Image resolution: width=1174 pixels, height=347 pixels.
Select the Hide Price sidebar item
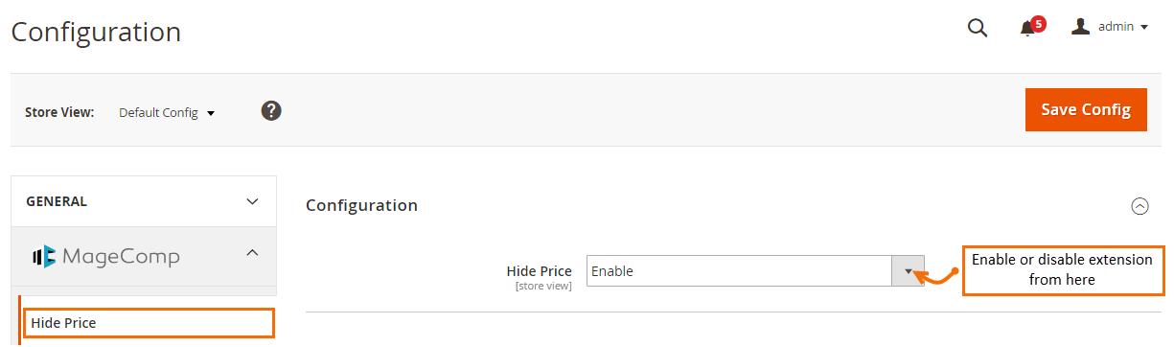[149, 323]
